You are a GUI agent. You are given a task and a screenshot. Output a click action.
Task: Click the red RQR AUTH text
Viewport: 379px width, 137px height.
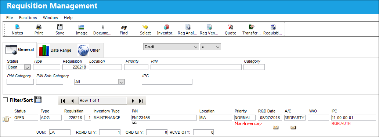click(341, 123)
